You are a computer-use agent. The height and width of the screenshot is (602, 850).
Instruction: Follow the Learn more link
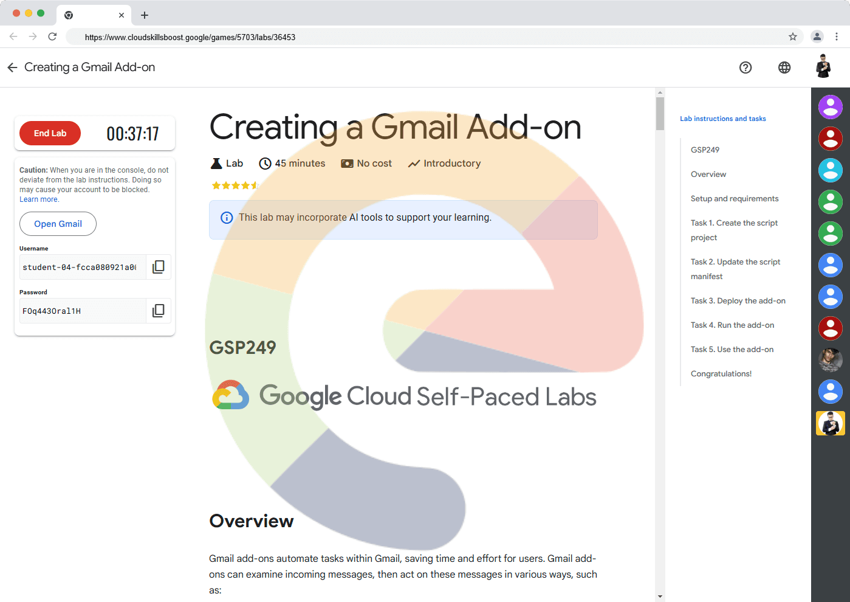point(39,199)
